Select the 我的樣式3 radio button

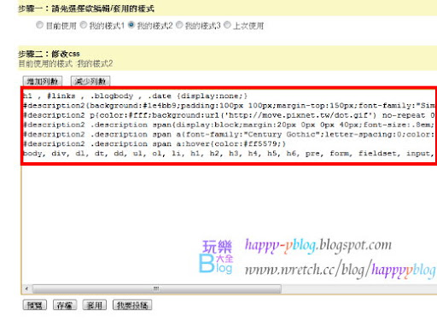[x=179, y=25]
